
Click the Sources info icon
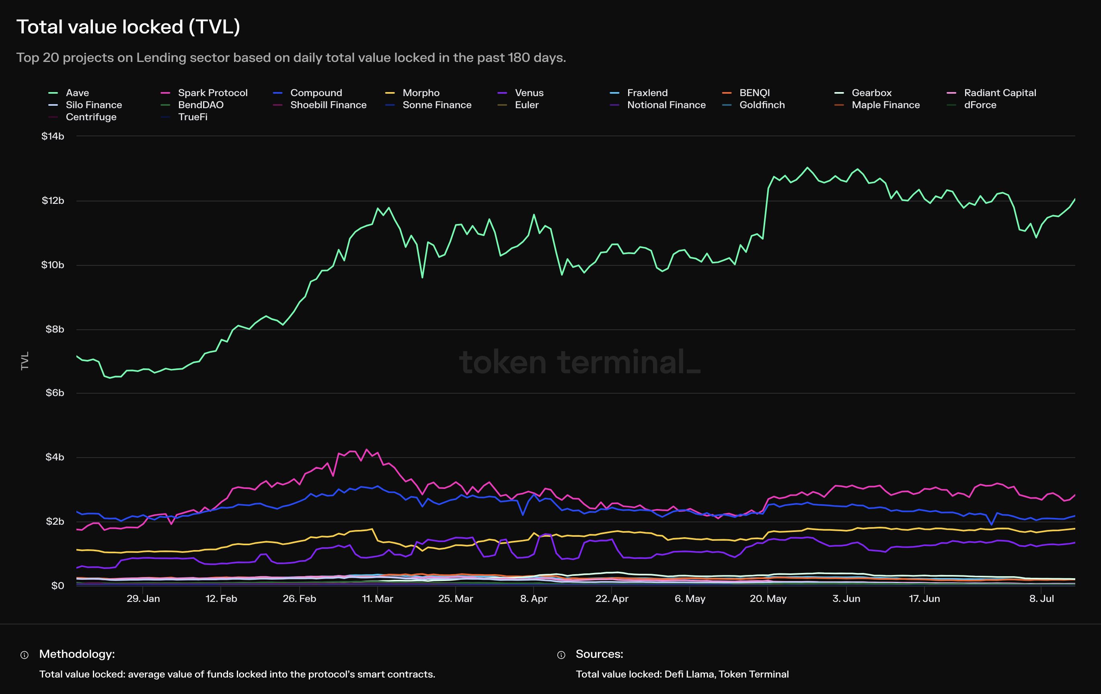(x=561, y=655)
